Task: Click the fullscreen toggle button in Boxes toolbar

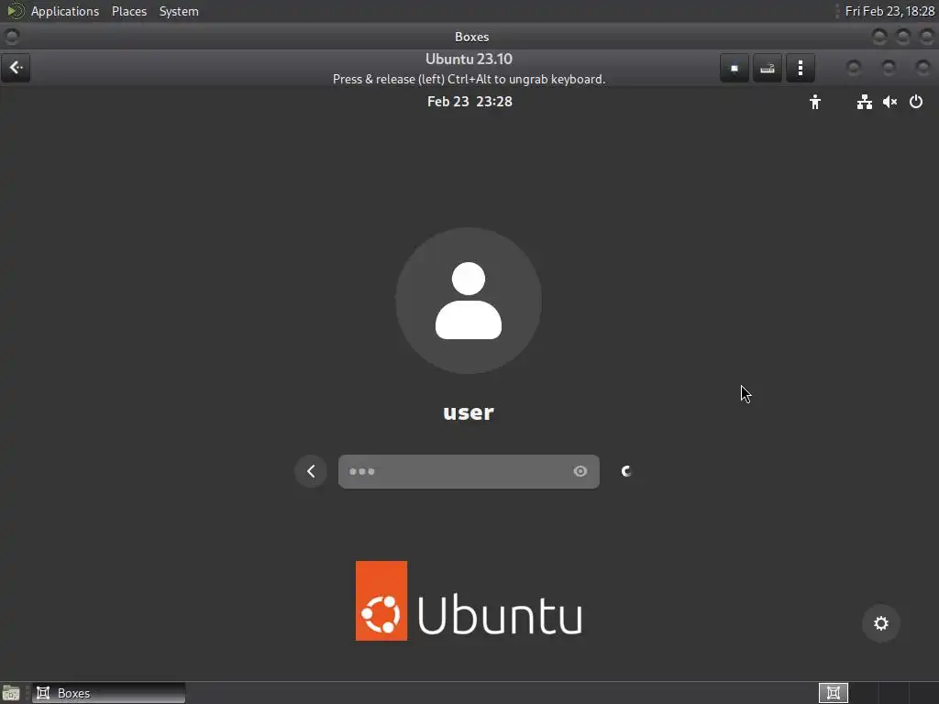Action: [735, 68]
